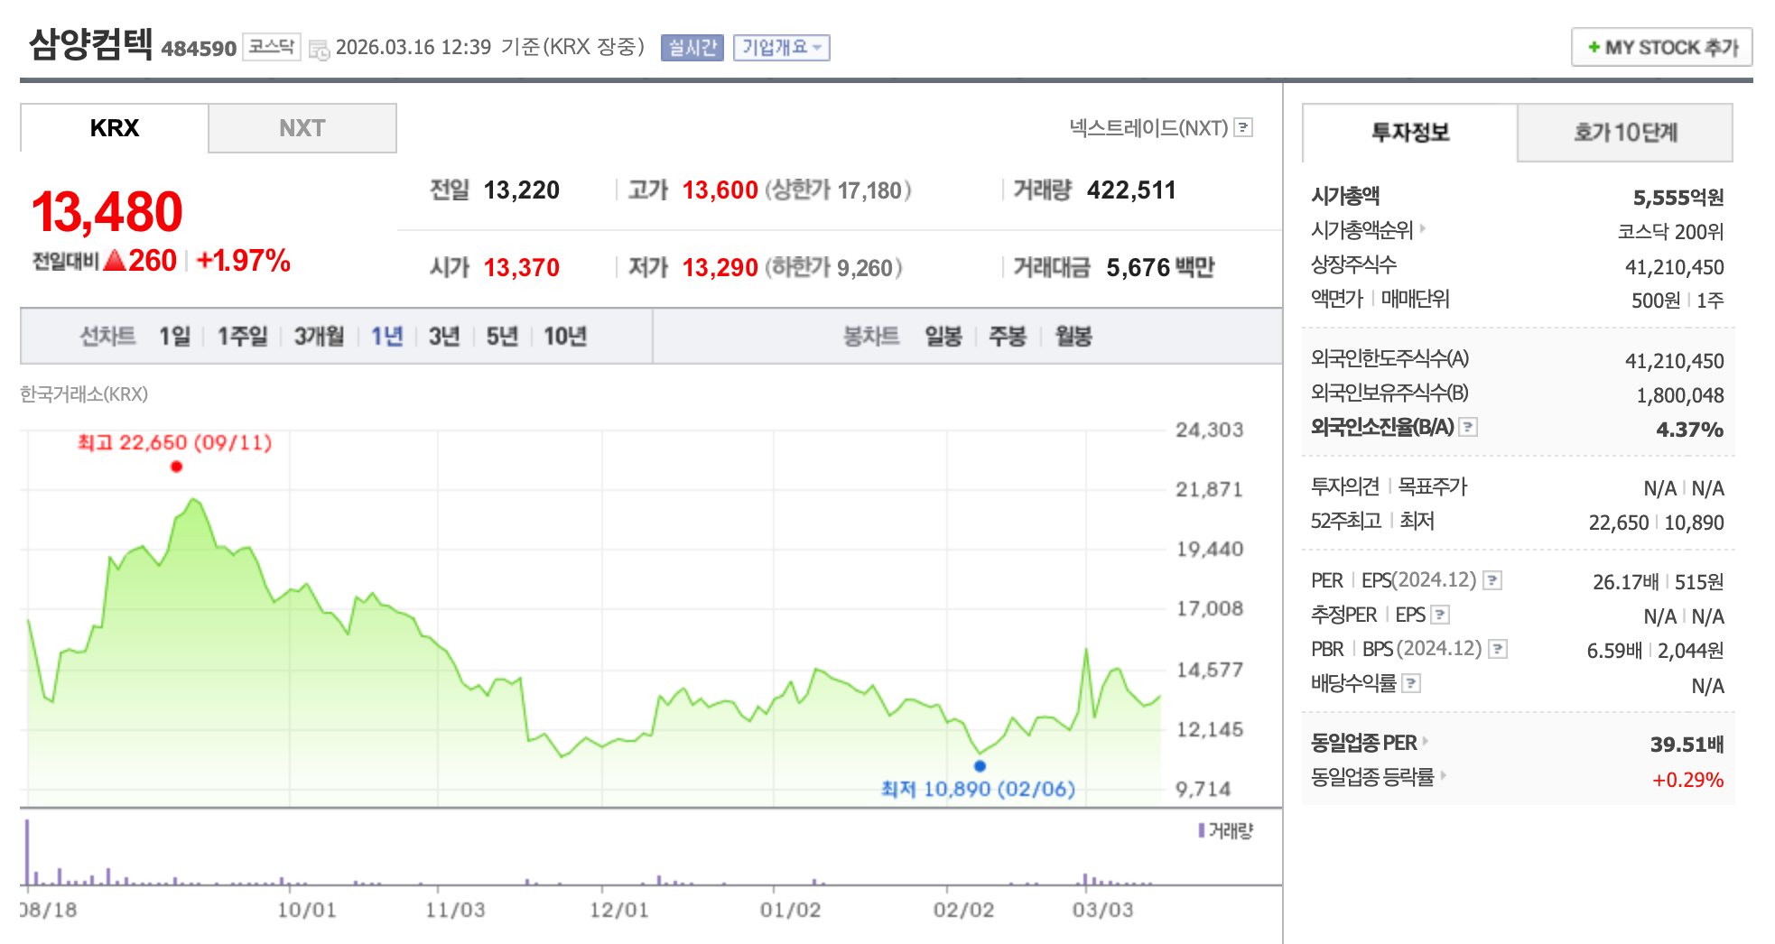The width and height of the screenshot is (1775, 944).
Task: Switch to the KRX tab
Action: click(x=115, y=128)
